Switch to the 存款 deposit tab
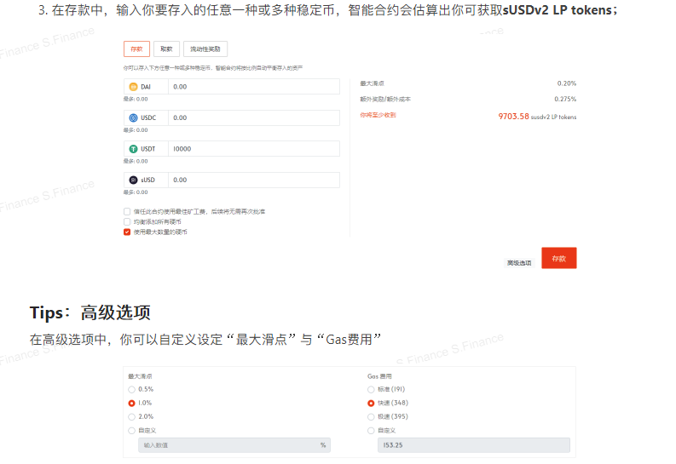The width and height of the screenshot is (676, 464). 136,49
